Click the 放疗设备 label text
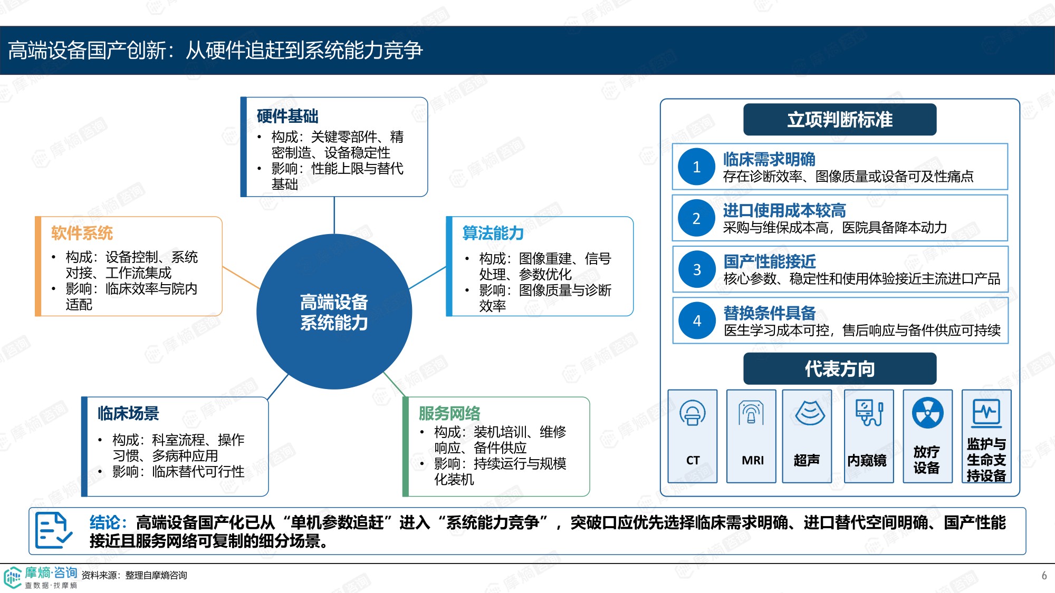Screen dimensions: 1055x593 [x=927, y=460]
